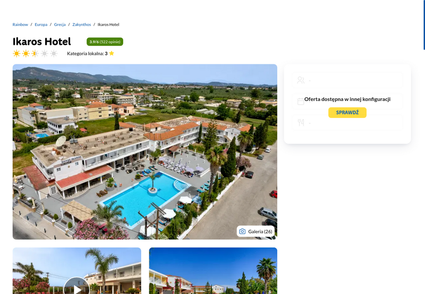This screenshot has height=294, width=425.
Task: Navigate to the Grecja breadcrumb
Action: tap(59, 24)
